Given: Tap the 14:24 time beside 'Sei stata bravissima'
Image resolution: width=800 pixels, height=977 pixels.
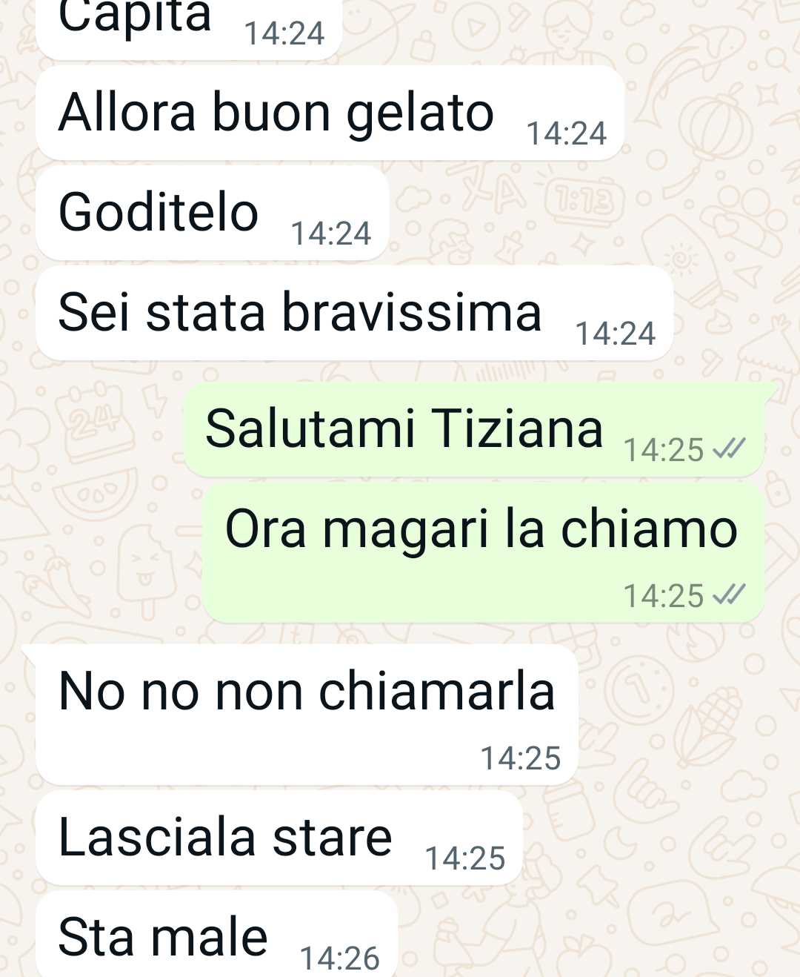Looking at the screenshot, I should pos(616,334).
